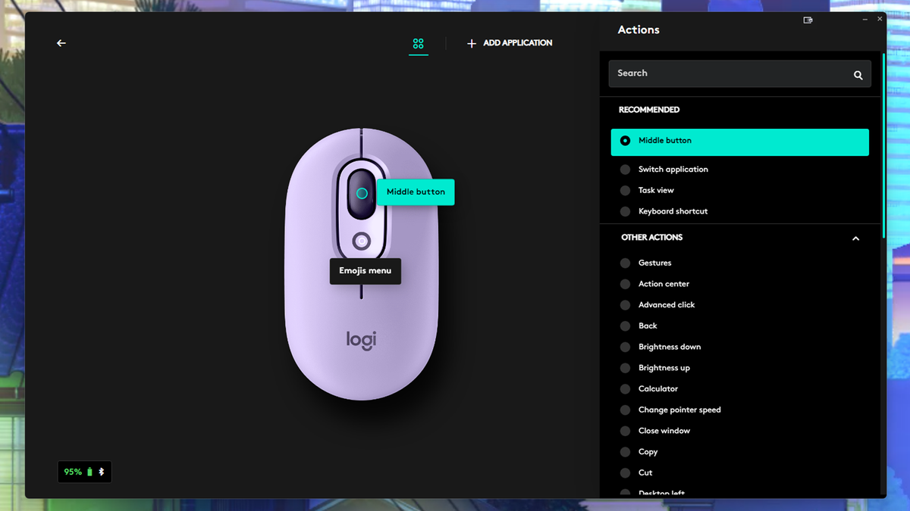Click the search magnifier icon
This screenshot has width=910, height=511.
(x=858, y=73)
